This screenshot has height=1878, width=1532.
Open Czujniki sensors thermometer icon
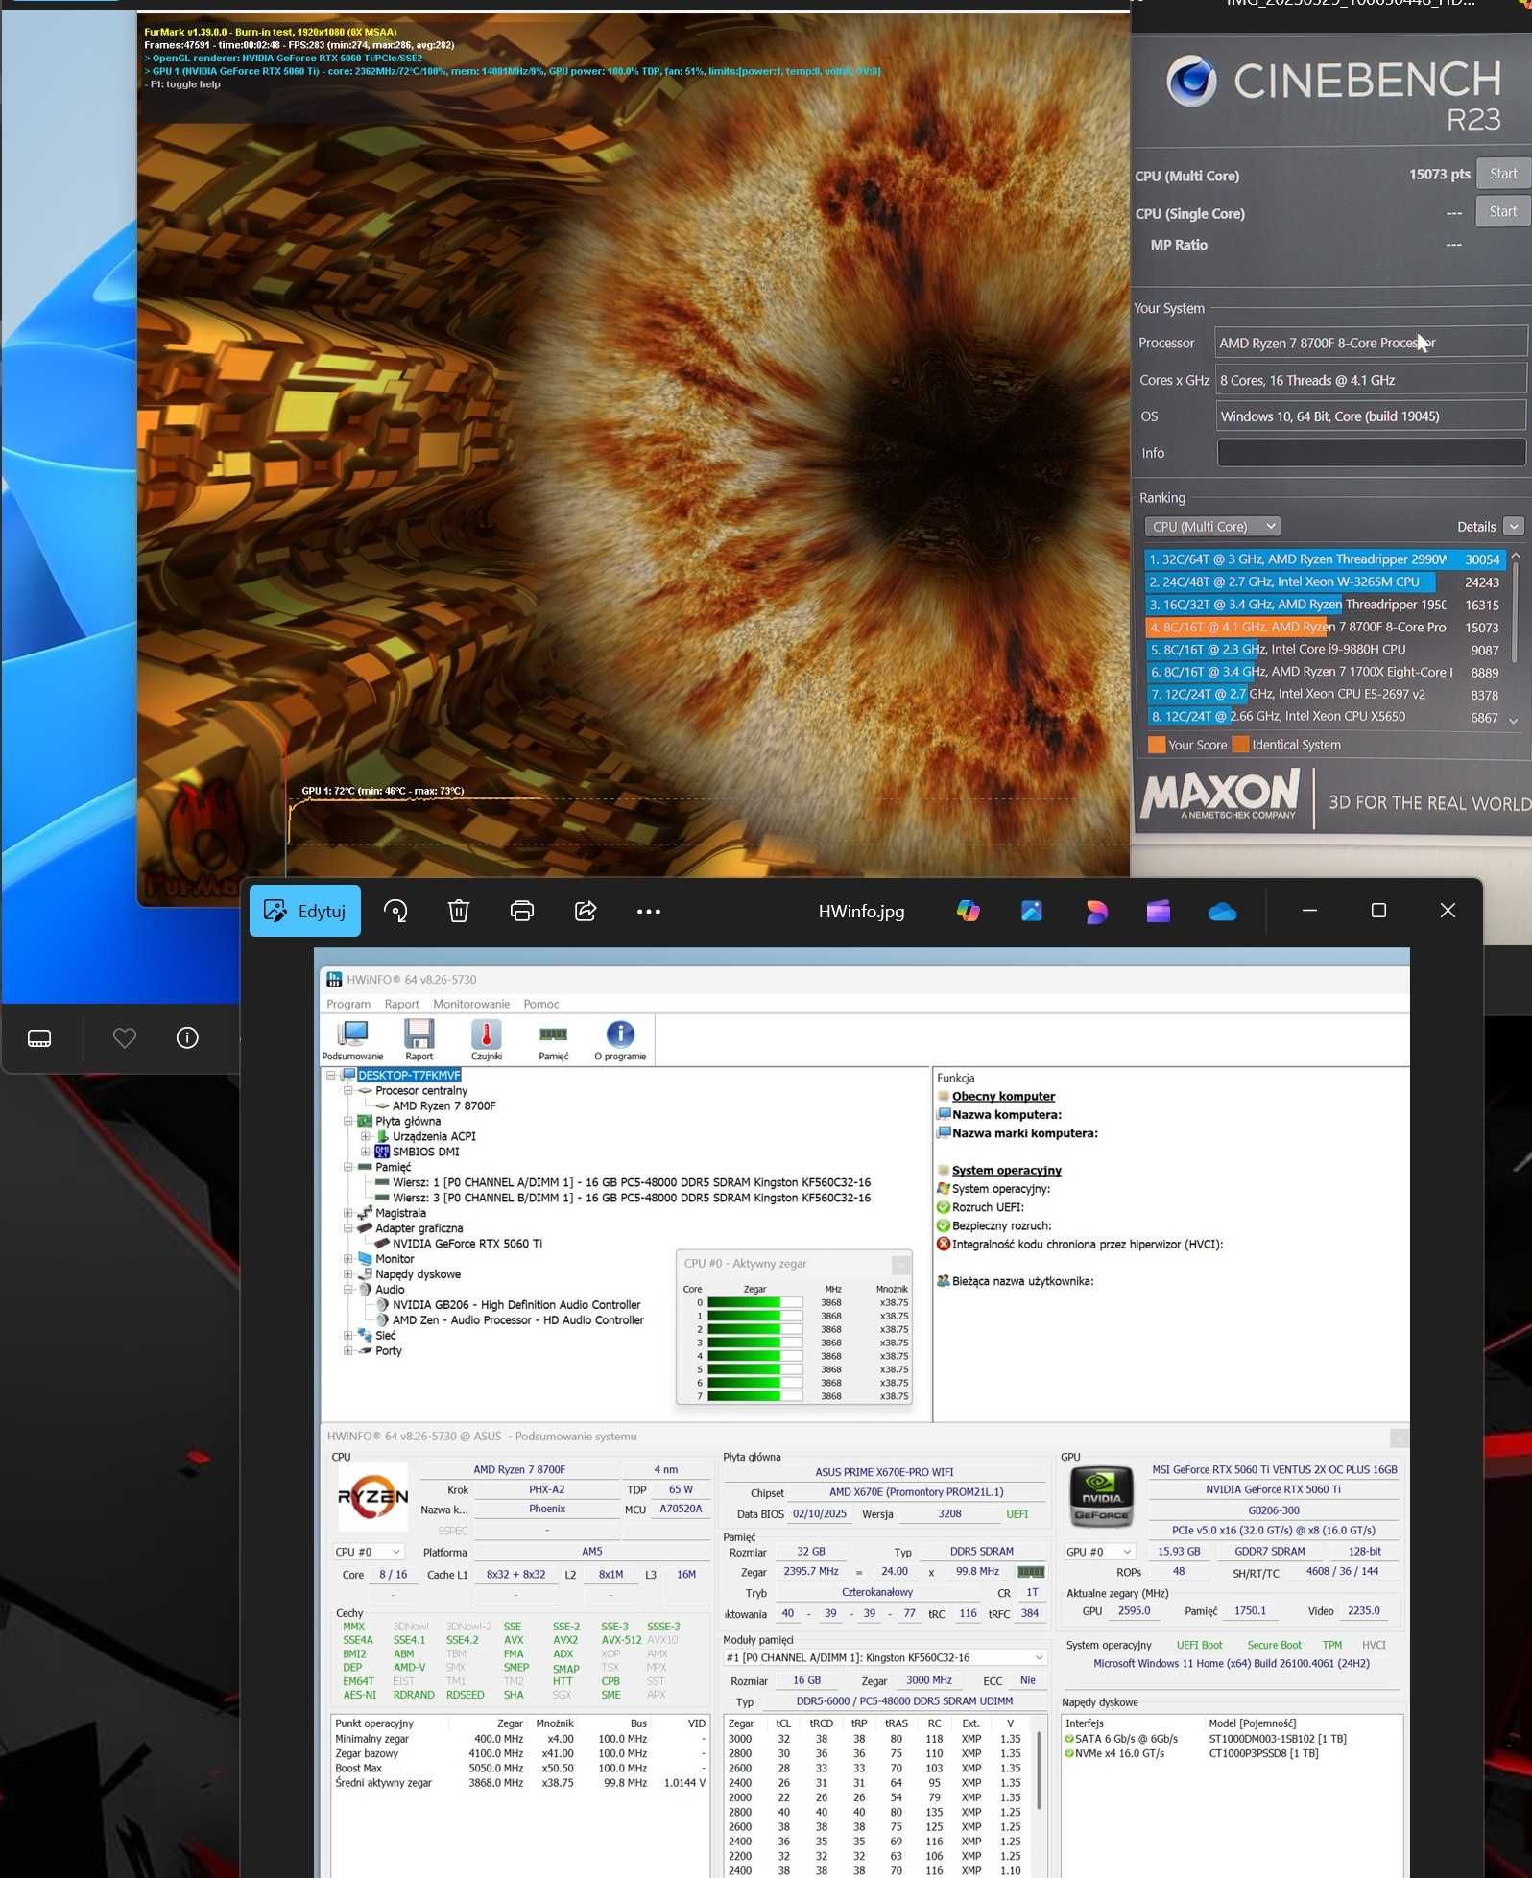point(487,1040)
